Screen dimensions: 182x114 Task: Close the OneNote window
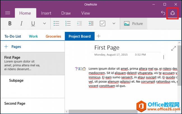coord(176,4)
